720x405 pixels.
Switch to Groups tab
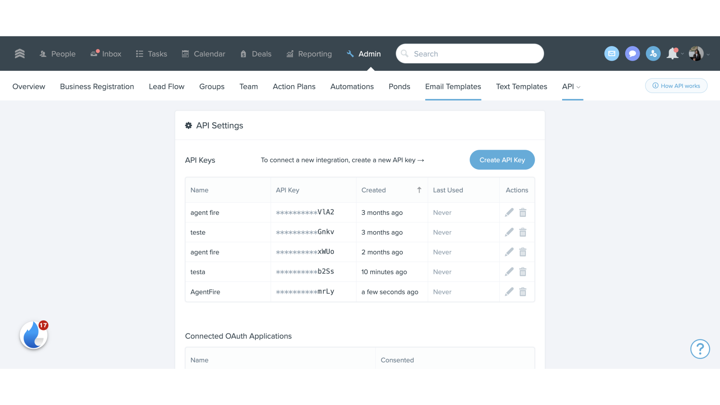(212, 87)
